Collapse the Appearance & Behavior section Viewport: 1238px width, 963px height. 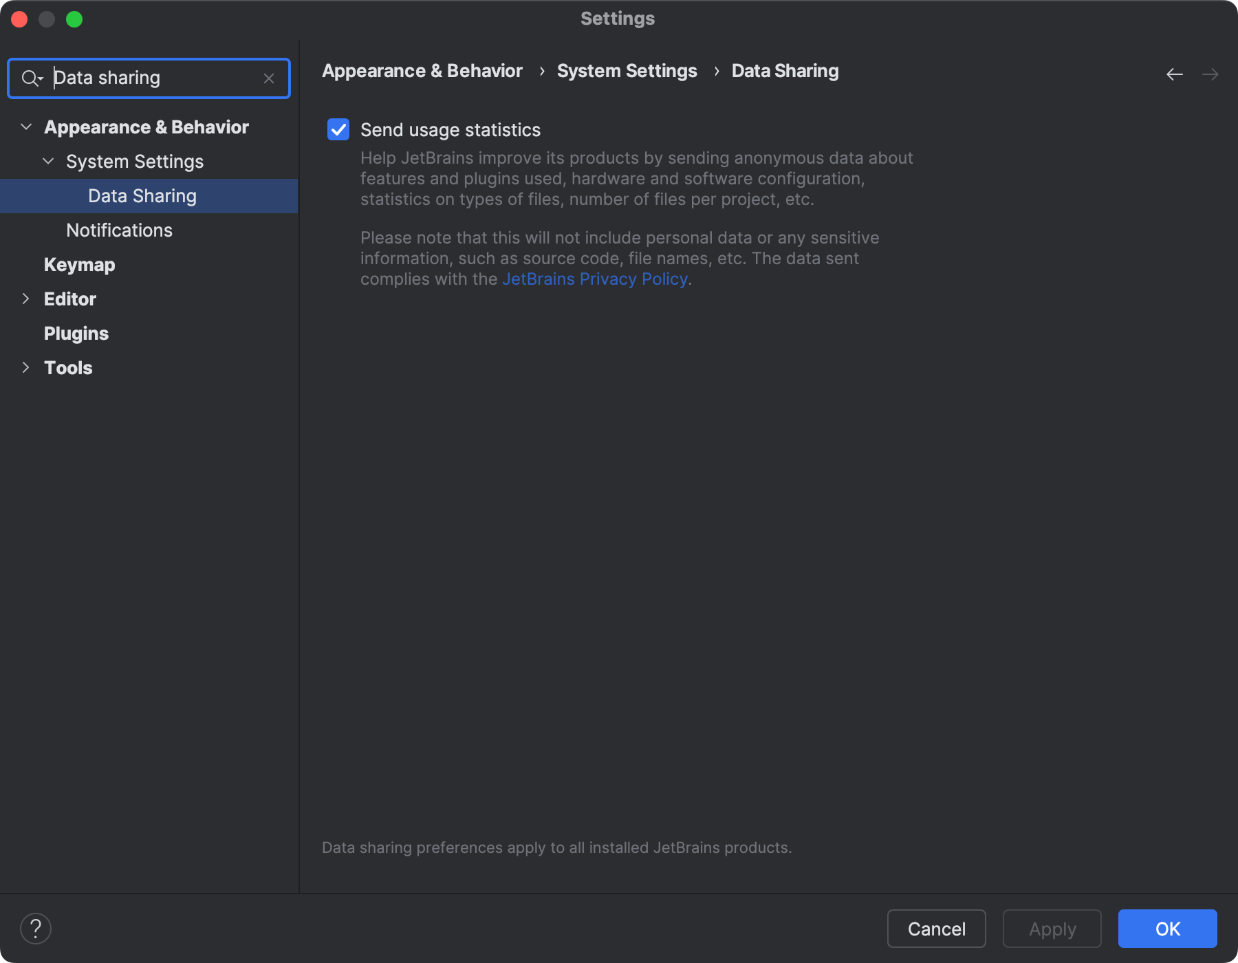[25, 127]
